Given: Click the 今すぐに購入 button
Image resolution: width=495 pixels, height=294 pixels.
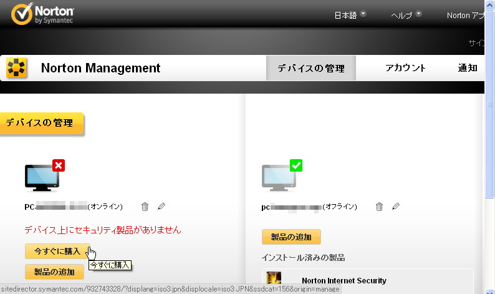Looking at the screenshot, I should tap(57, 252).
